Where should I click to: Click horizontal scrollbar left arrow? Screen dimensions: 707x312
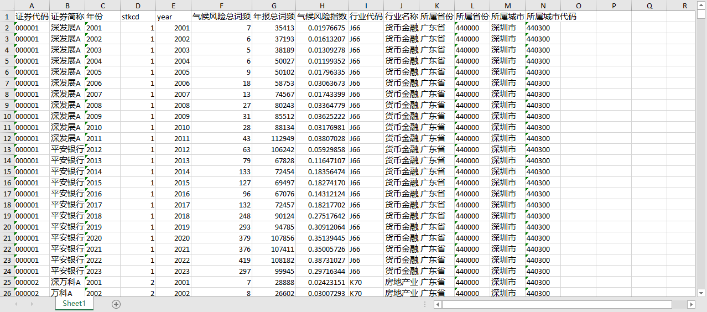click(438, 304)
